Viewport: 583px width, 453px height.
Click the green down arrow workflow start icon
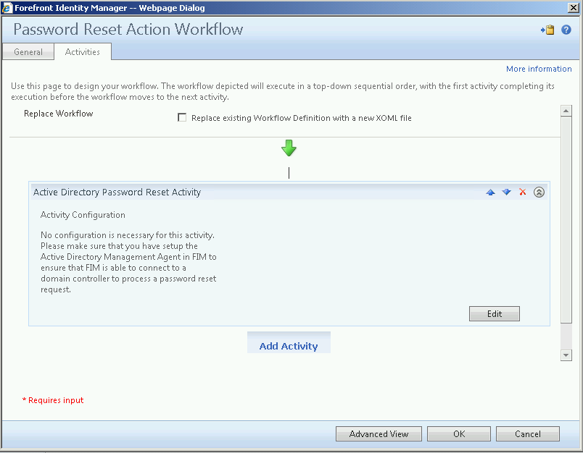[x=289, y=148]
